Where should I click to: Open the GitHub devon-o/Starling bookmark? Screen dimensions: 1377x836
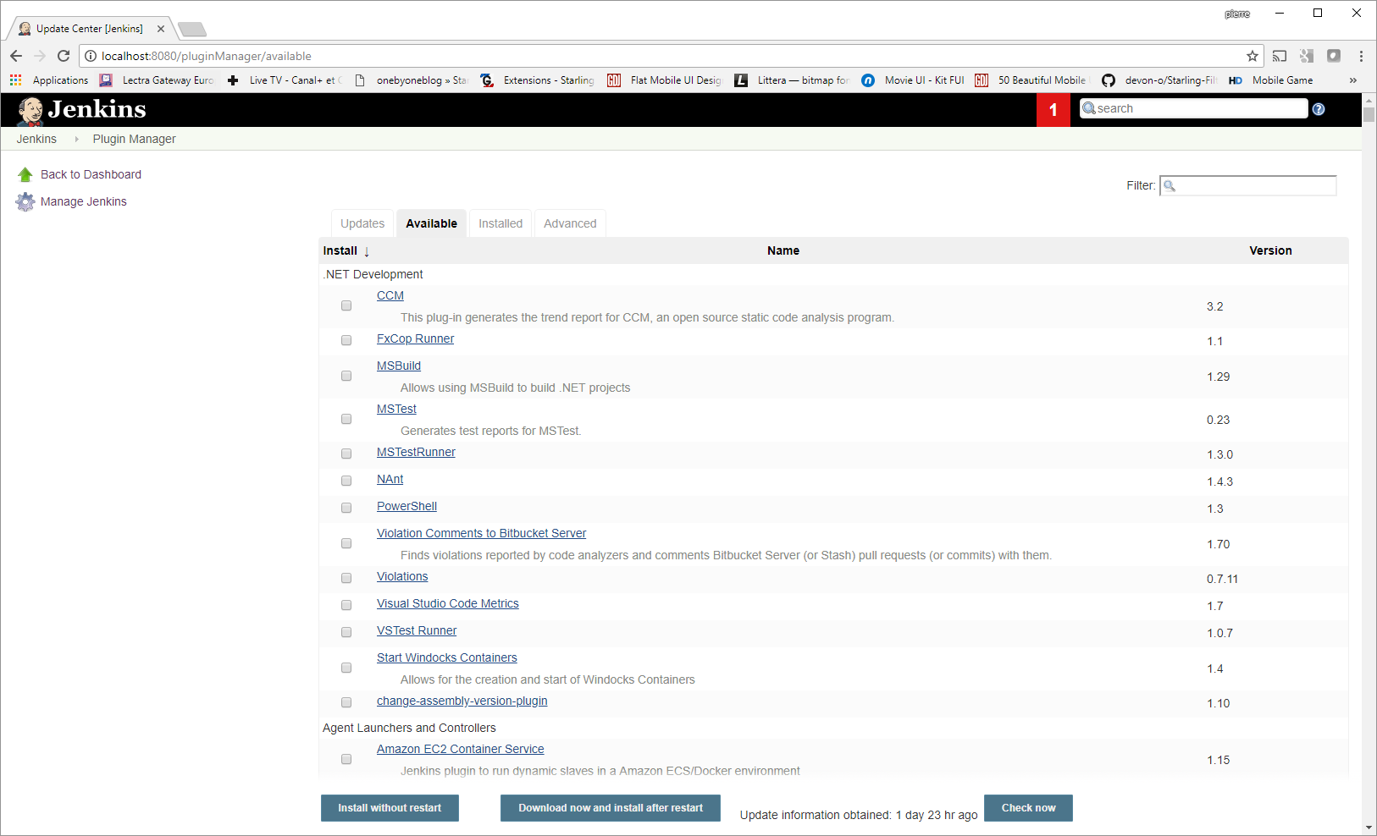coord(1159,80)
